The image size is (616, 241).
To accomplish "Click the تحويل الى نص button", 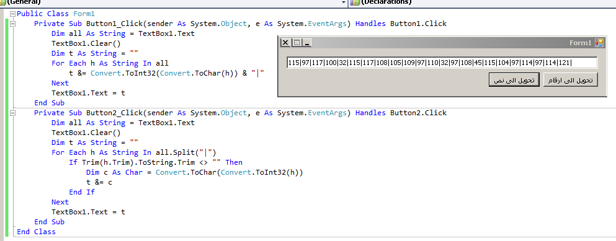I will [514, 80].
